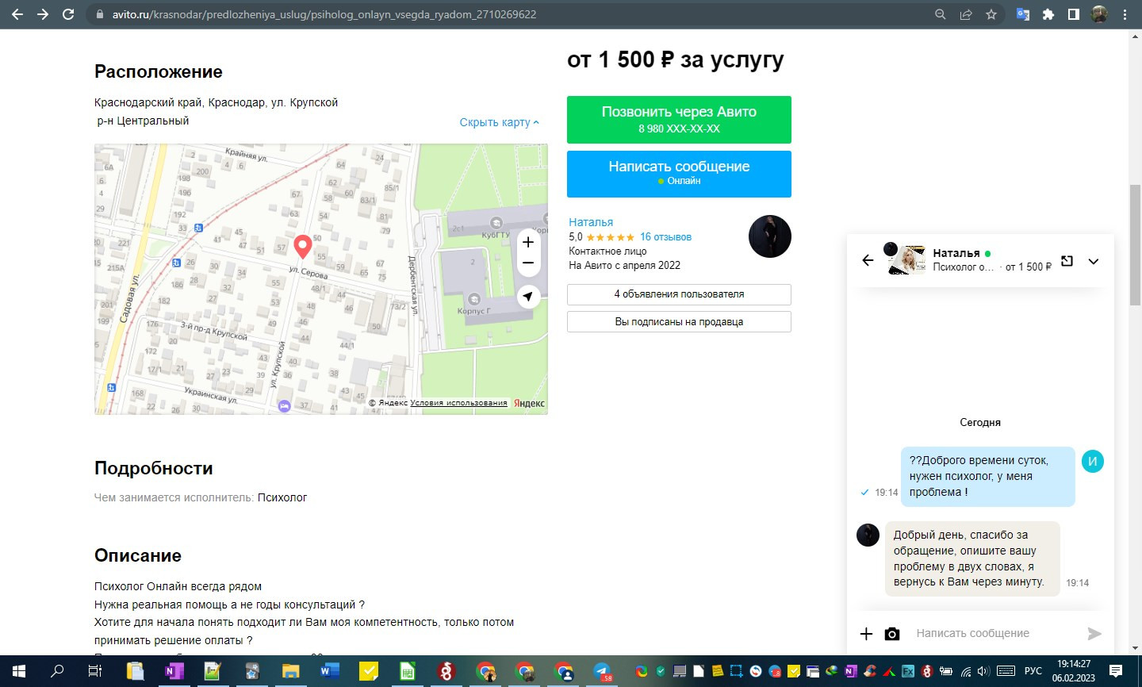Click 'Наталья' name in chat header

coord(956,253)
